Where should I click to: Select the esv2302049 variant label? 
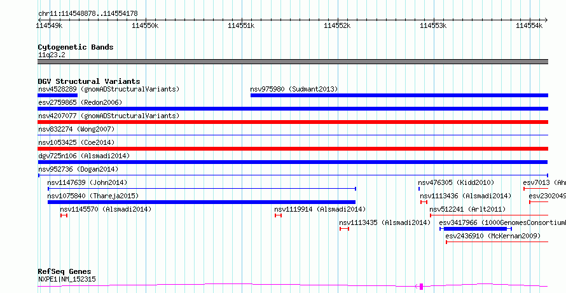pos(547,196)
